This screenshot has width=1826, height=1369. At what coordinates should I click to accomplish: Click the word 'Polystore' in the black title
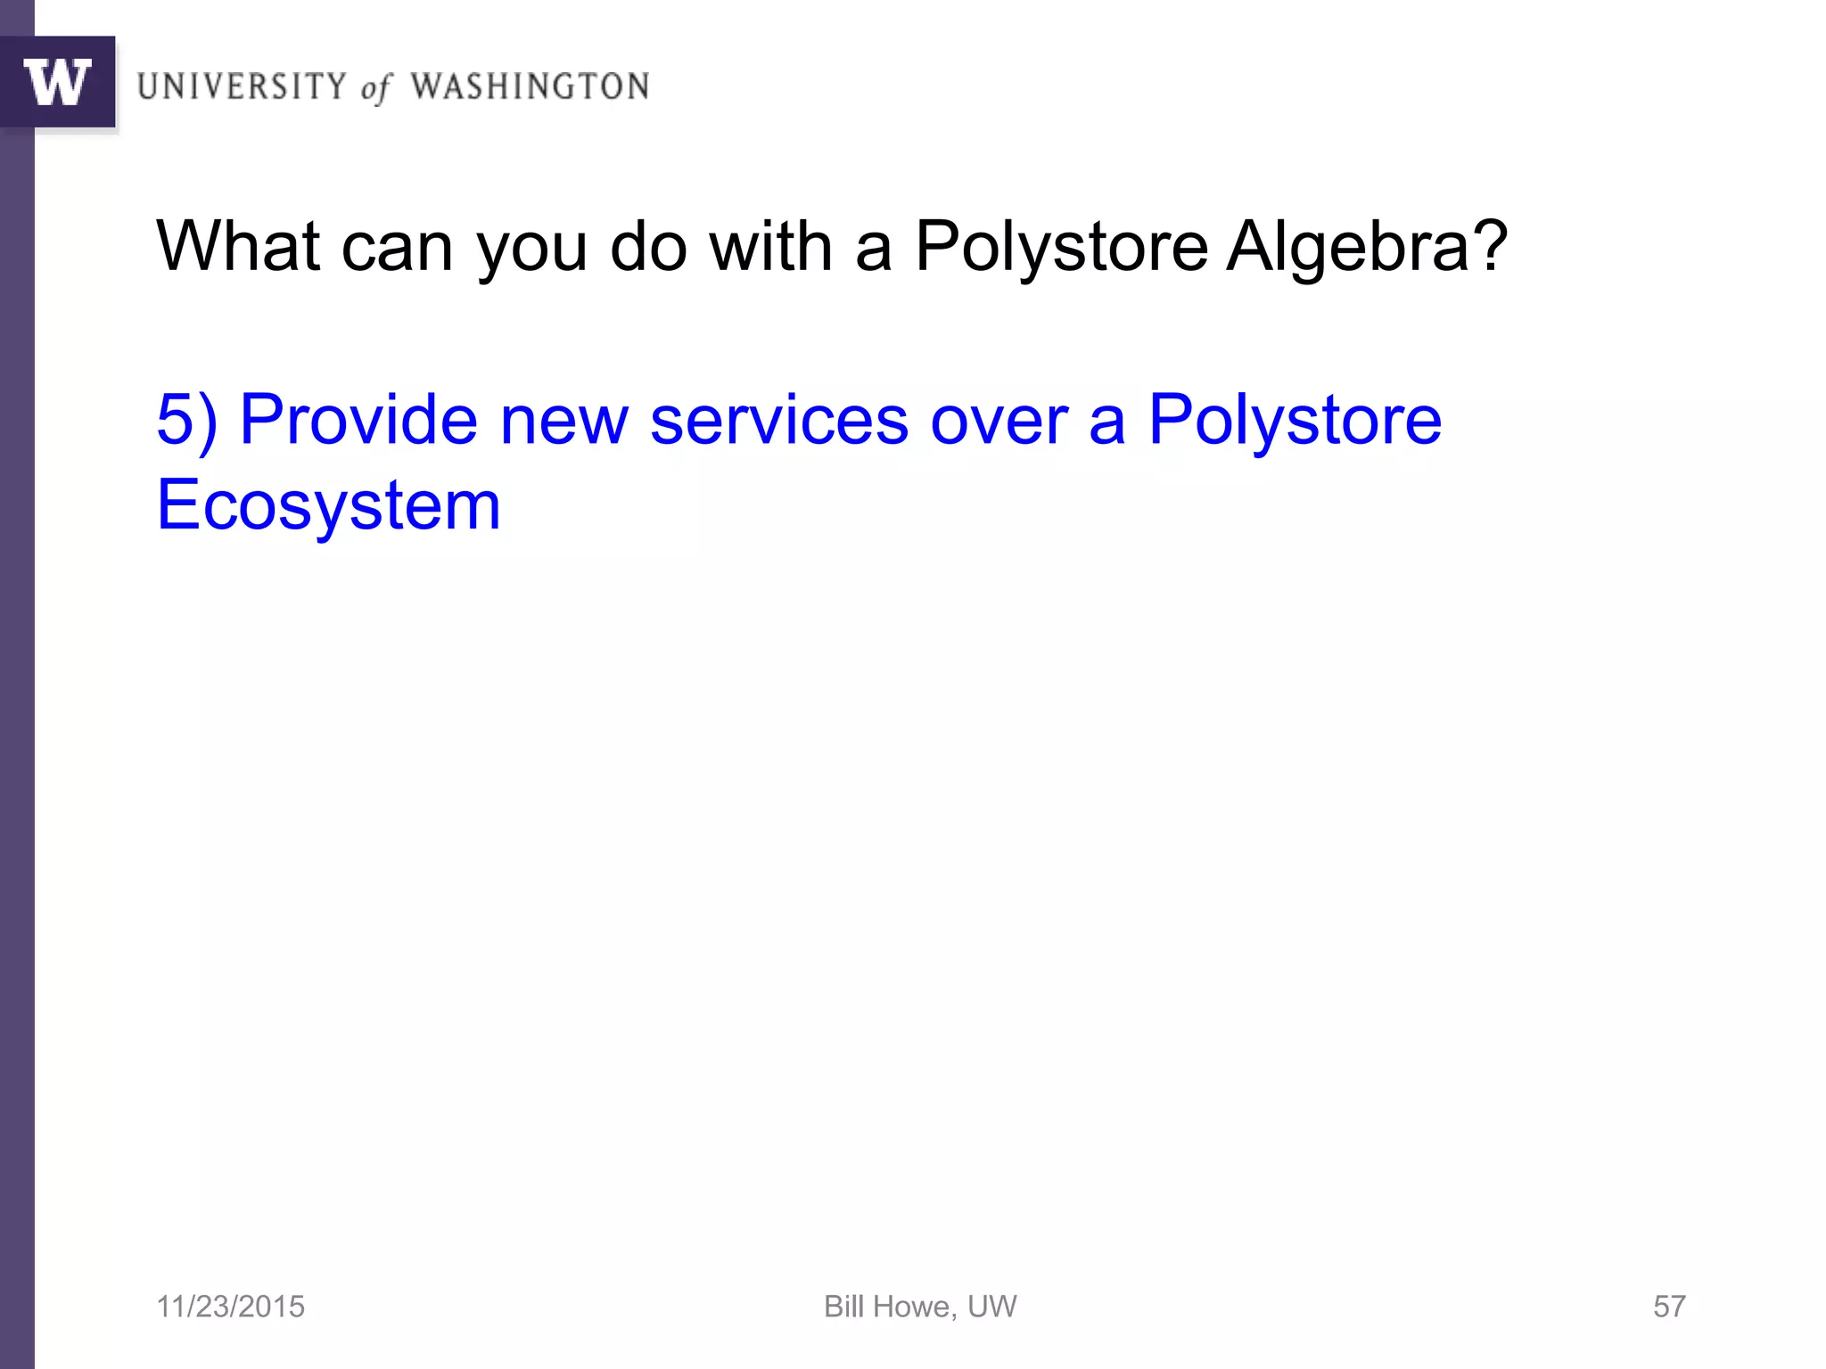[1061, 248]
